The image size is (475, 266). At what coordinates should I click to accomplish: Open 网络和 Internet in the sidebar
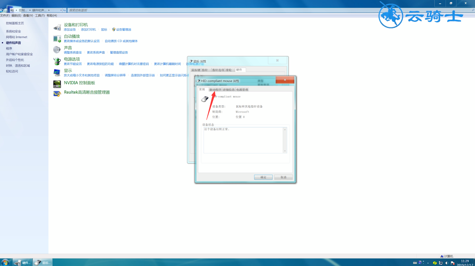17,37
